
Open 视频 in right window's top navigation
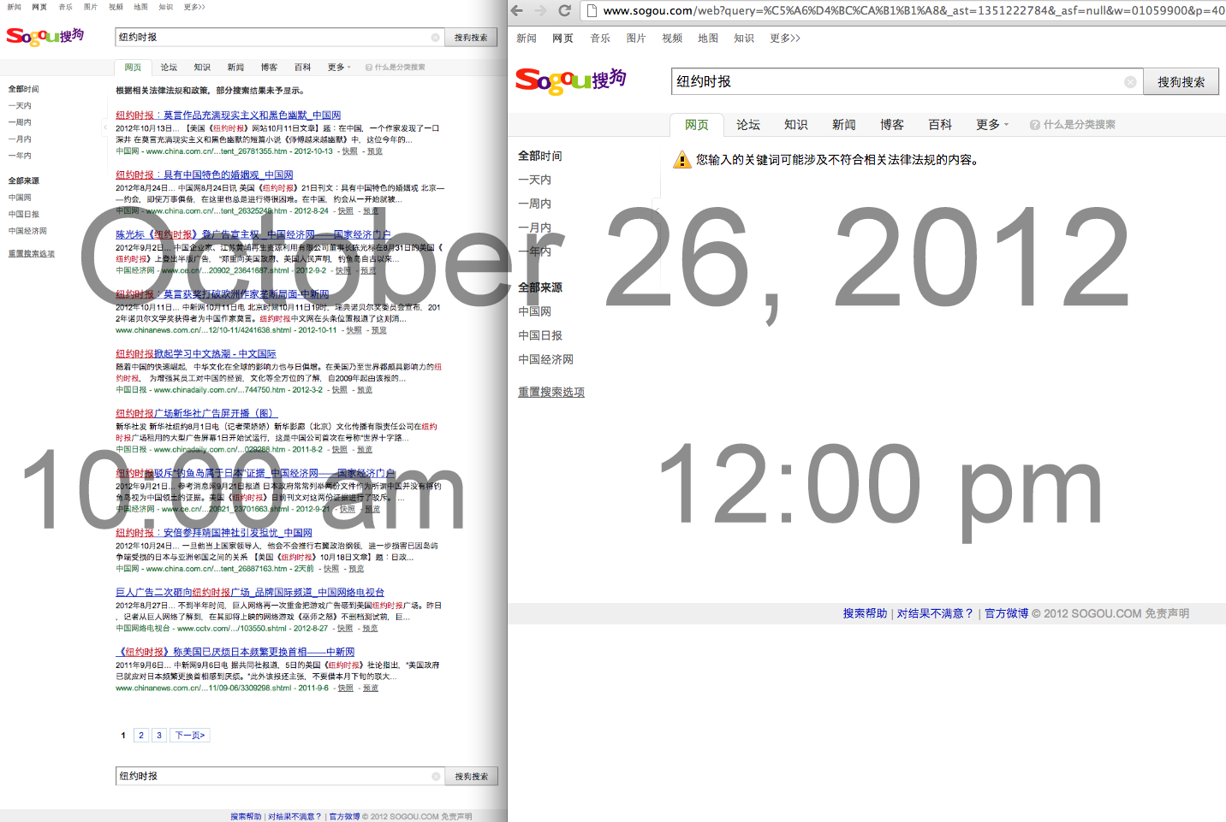click(x=672, y=38)
